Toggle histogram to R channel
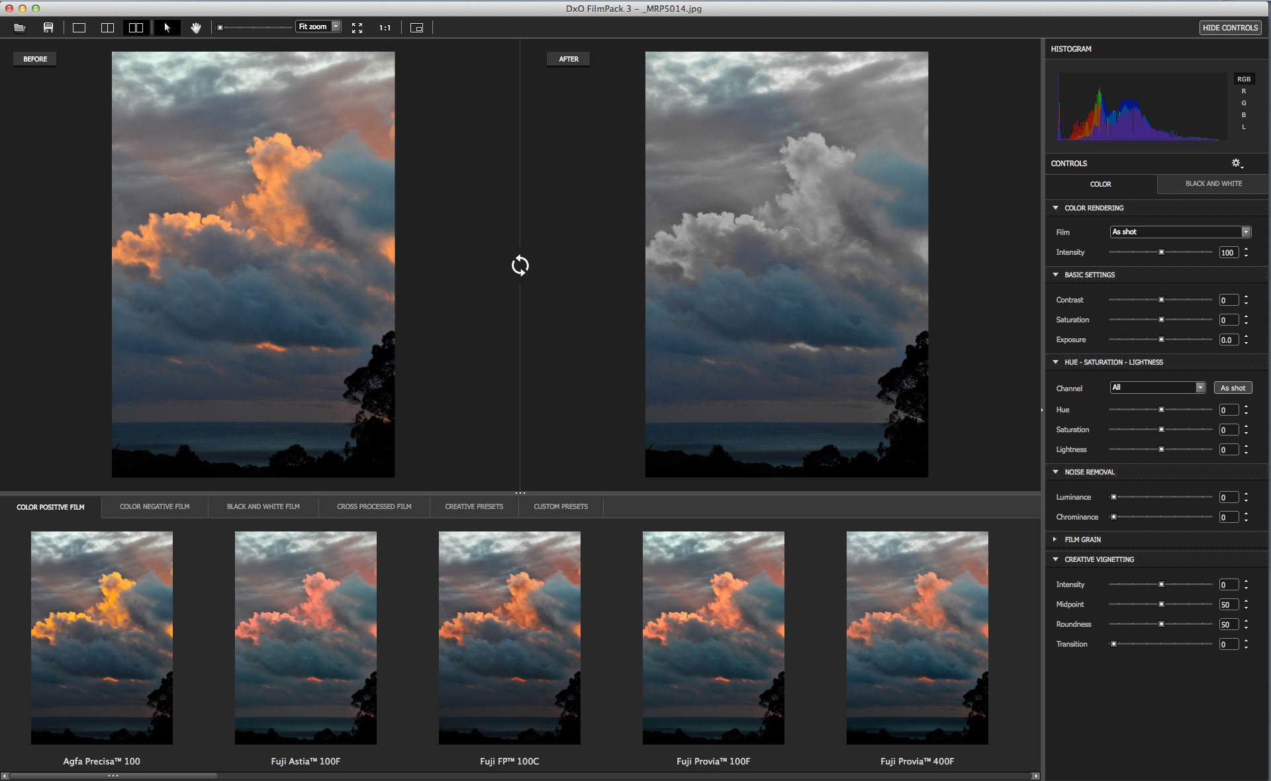This screenshot has width=1271, height=781. (x=1244, y=91)
